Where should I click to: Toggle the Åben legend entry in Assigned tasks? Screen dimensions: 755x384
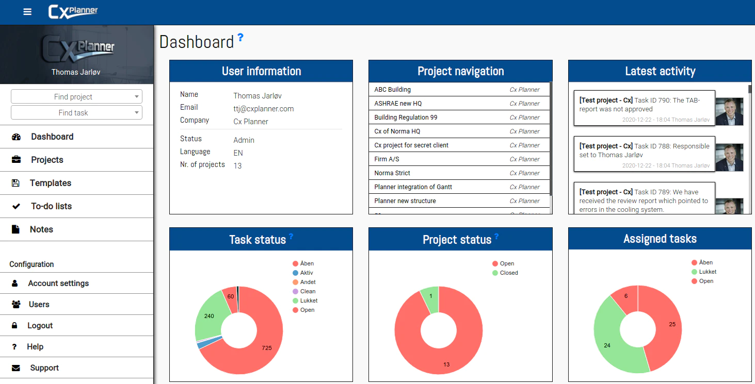point(702,262)
